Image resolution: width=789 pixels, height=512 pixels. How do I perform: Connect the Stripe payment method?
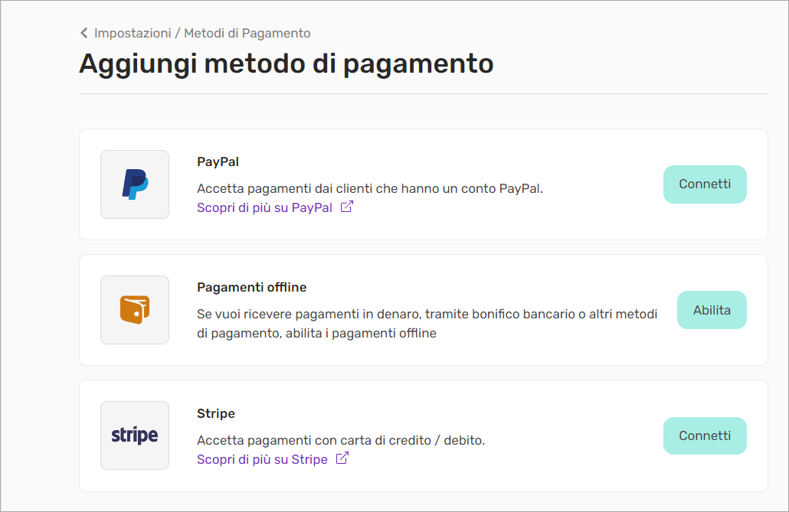point(705,435)
